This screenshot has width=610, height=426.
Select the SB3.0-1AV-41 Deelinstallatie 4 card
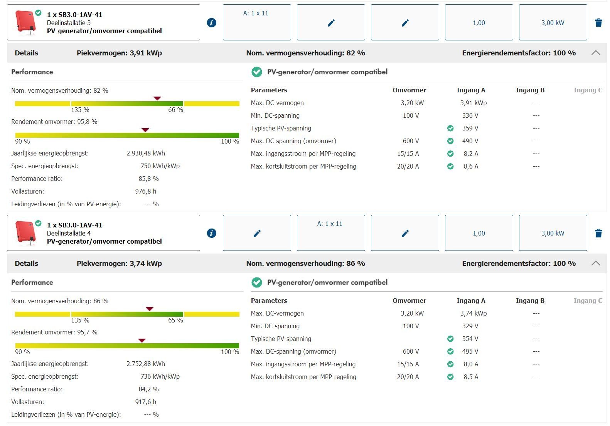(x=103, y=233)
